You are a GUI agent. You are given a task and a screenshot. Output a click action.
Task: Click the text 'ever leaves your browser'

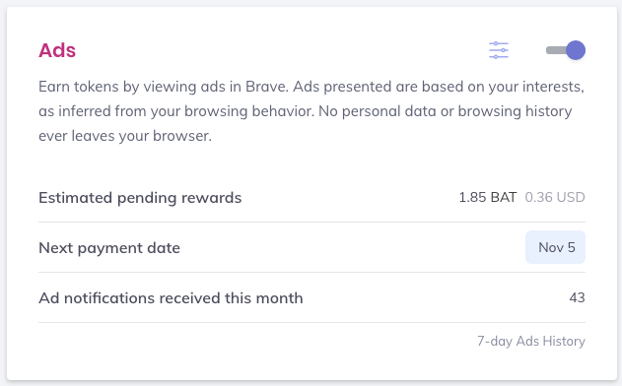(125, 136)
